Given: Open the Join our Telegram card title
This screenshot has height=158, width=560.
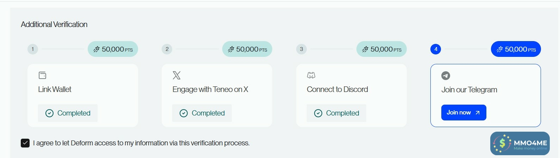Looking at the screenshot, I should [469, 90].
